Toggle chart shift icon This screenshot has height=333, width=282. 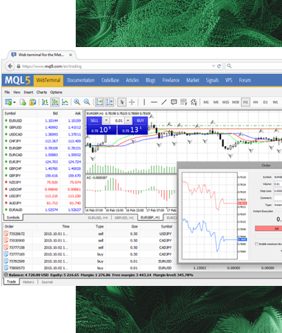point(109,102)
